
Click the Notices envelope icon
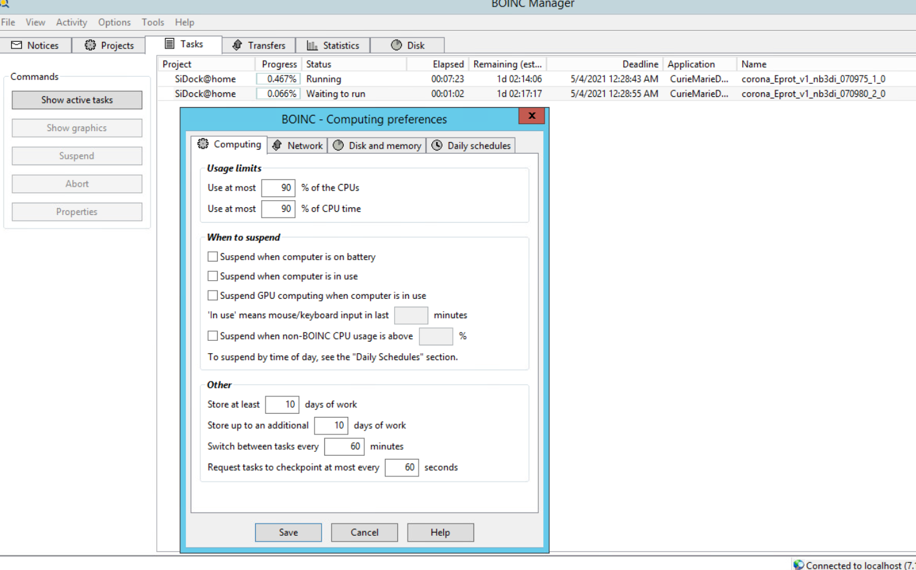click(x=17, y=45)
